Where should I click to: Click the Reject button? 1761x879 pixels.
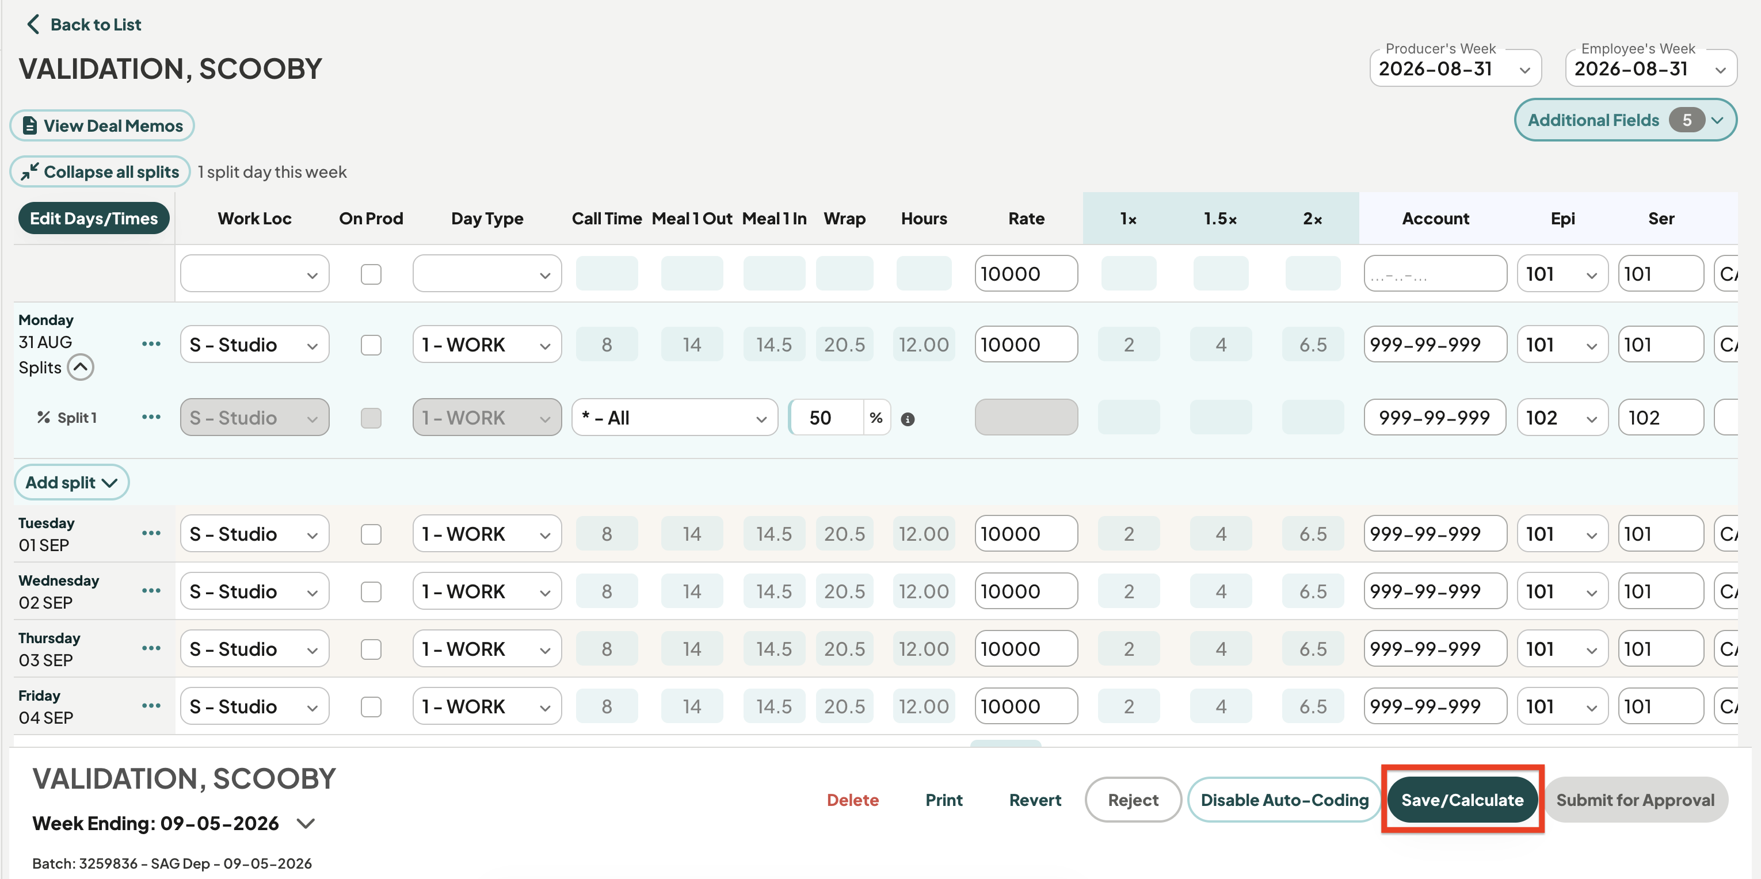(1133, 800)
